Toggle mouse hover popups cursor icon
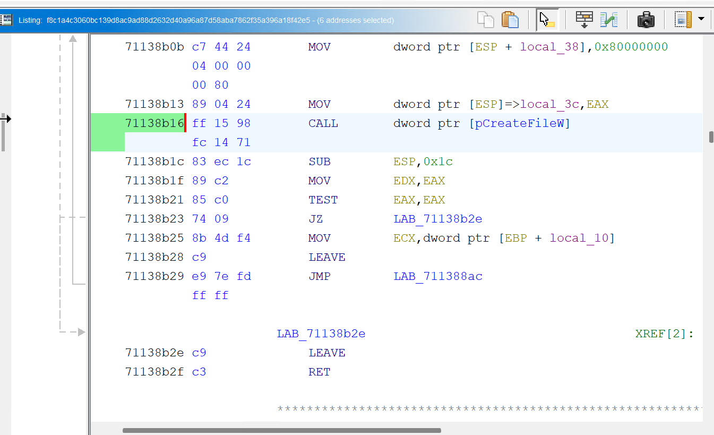The width and height of the screenshot is (714, 435). pos(546,20)
